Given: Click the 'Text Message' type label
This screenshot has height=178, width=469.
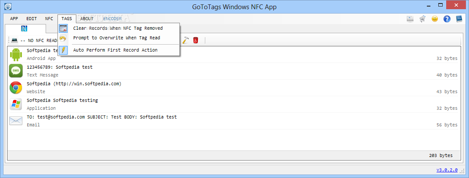Looking at the screenshot, I should click(x=43, y=75).
